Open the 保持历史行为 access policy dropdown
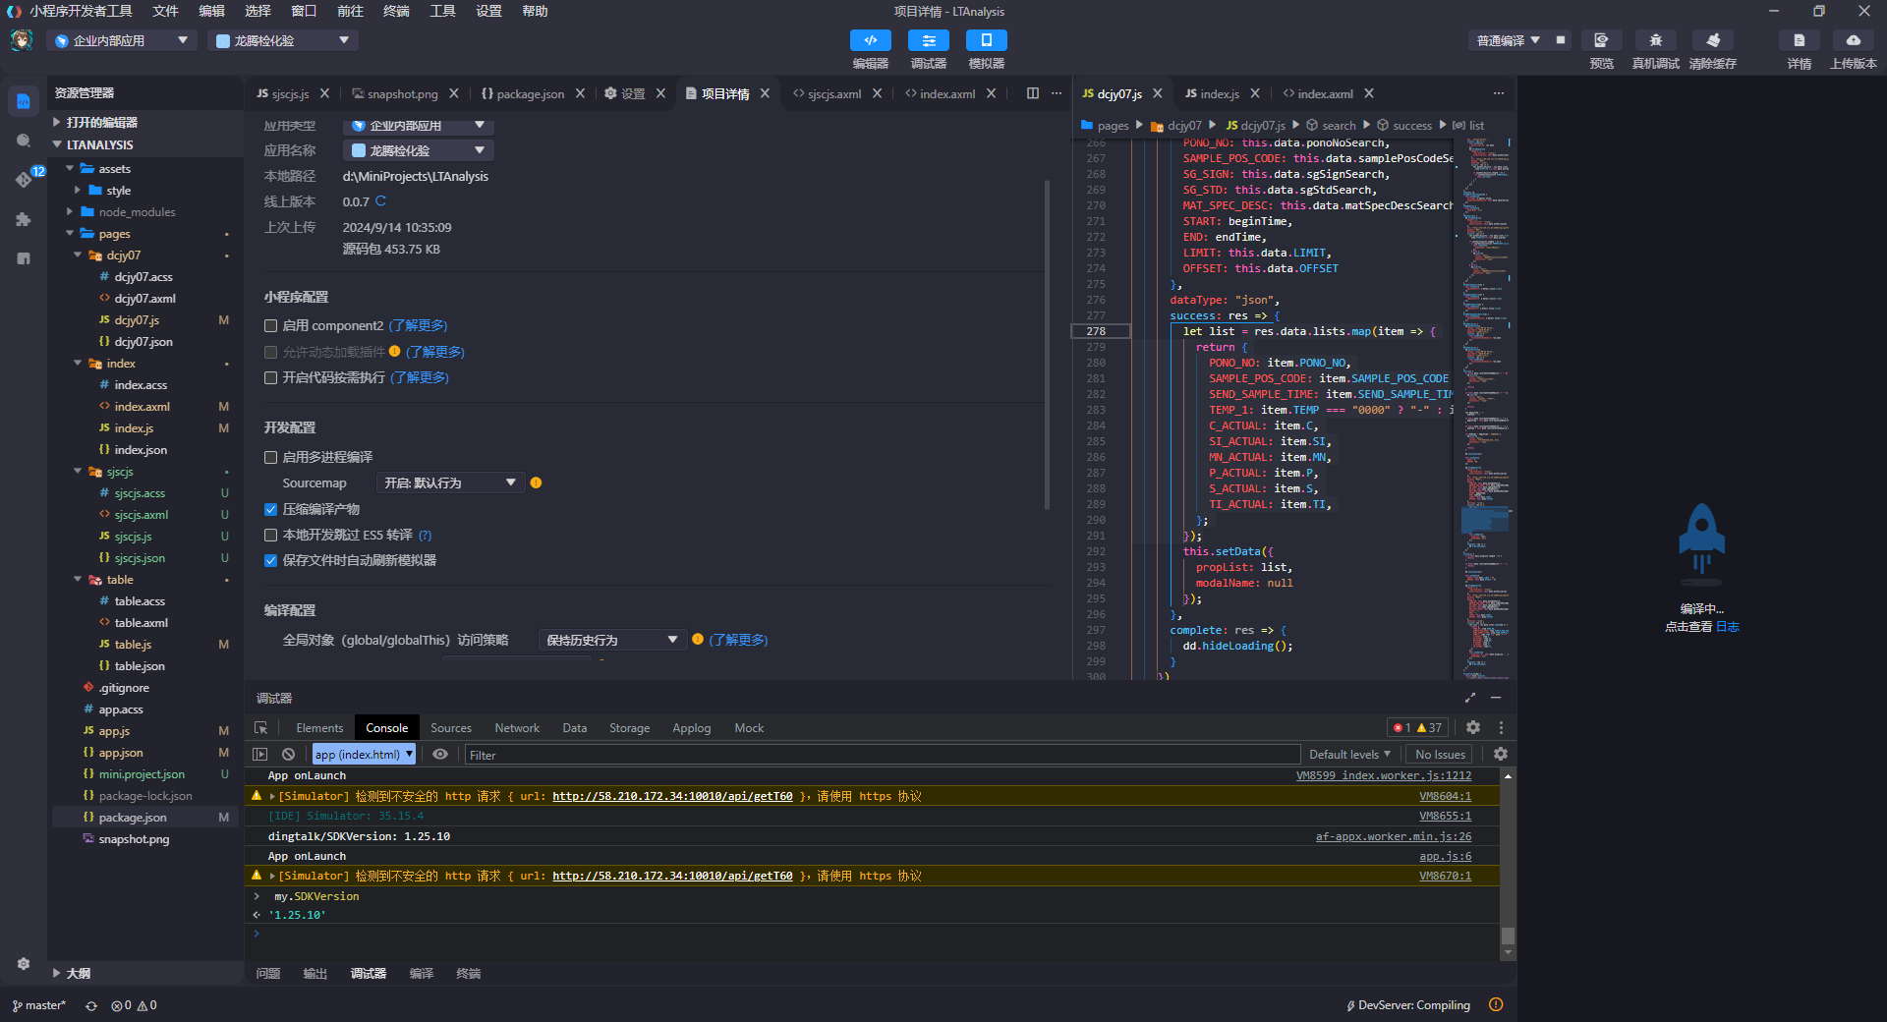The image size is (1887, 1022). coord(611,641)
